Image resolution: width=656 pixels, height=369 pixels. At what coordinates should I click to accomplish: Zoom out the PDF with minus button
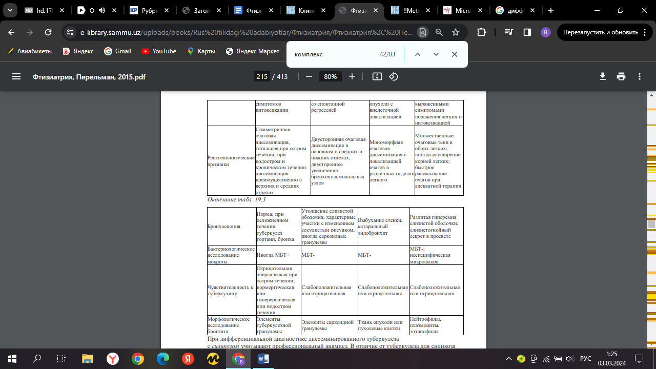click(x=309, y=76)
